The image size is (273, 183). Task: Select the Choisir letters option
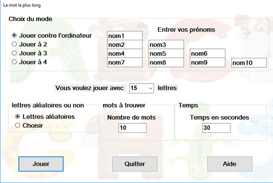click(29, 125)
